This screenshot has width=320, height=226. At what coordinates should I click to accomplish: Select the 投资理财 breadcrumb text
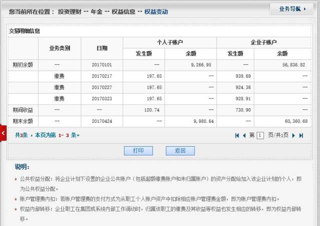click(x=69, y=12)
